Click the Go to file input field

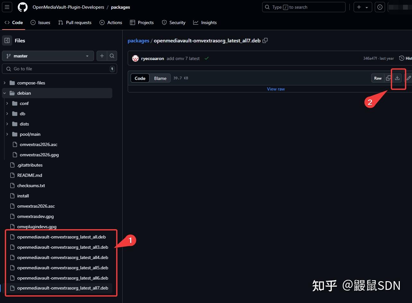pos(59,69)
